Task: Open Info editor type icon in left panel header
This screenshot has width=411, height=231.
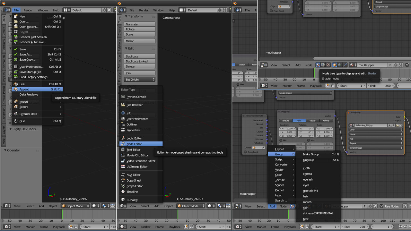Action: click(7, 10)
